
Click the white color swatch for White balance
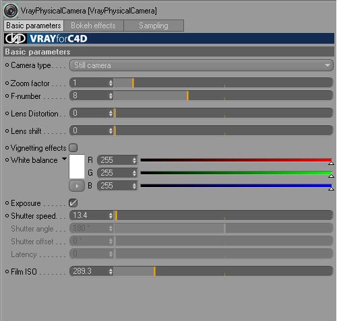click(x=77, y=166)
